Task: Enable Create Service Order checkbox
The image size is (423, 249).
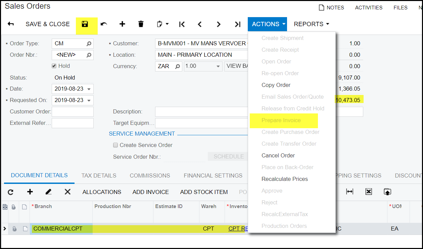Action: coord(115,145)
